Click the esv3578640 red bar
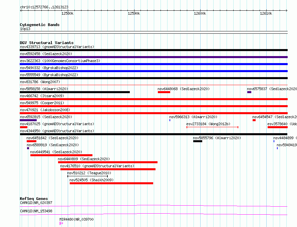297x227 pixels. pyautogui.click(x=278, y=127)
